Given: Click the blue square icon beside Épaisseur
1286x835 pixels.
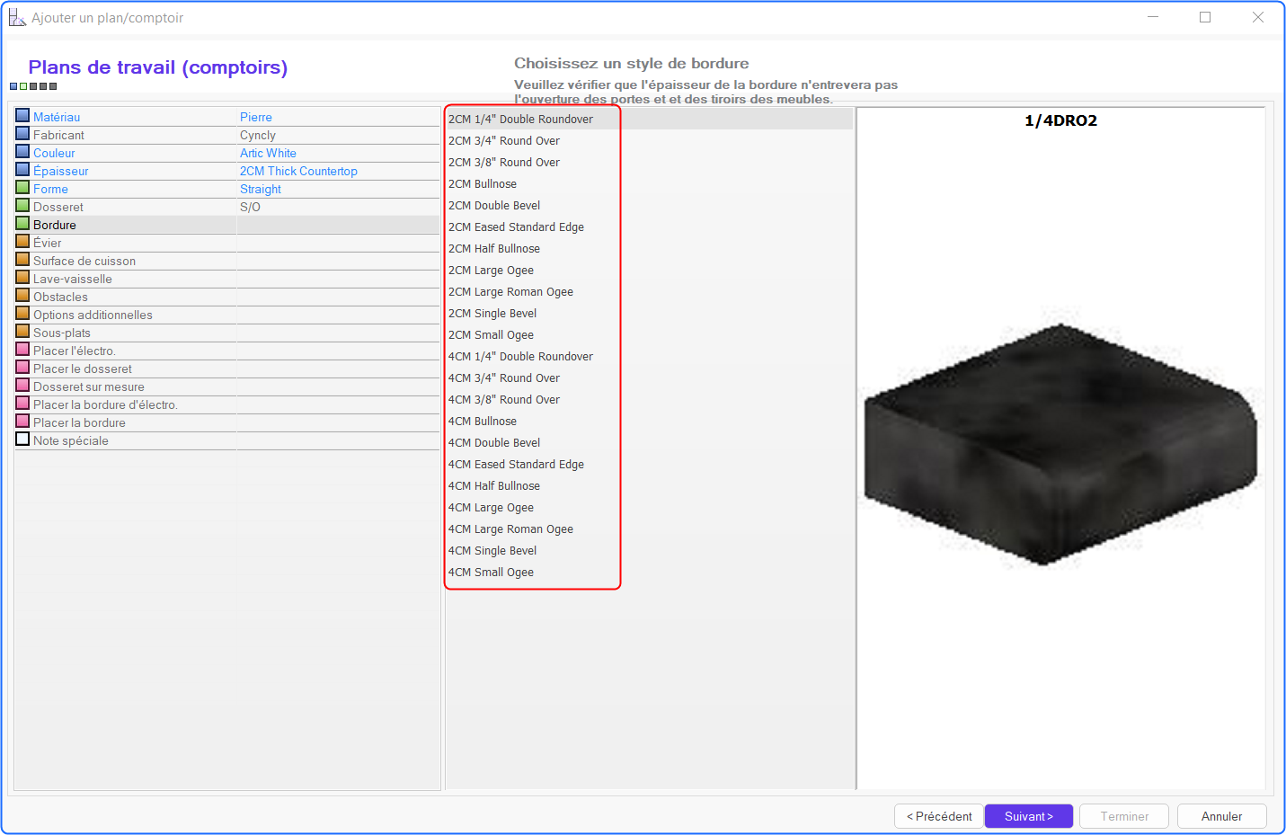Looking at the screenshot, I should point(22,170).
